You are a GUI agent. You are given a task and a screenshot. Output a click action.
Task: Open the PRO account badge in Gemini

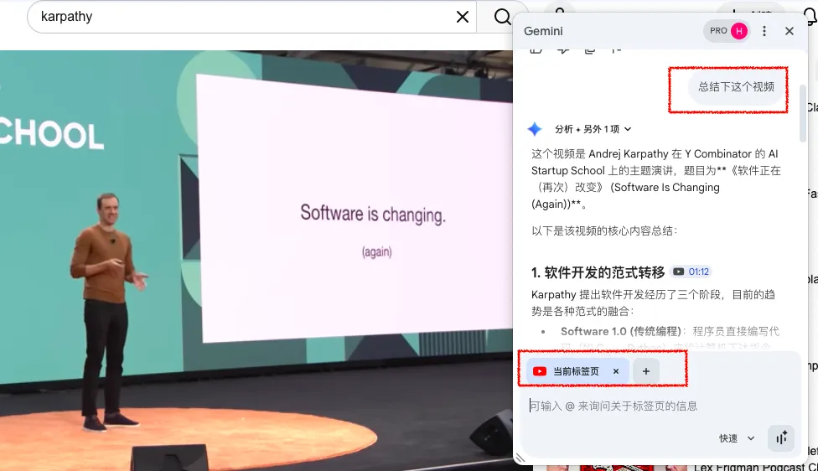726,31
